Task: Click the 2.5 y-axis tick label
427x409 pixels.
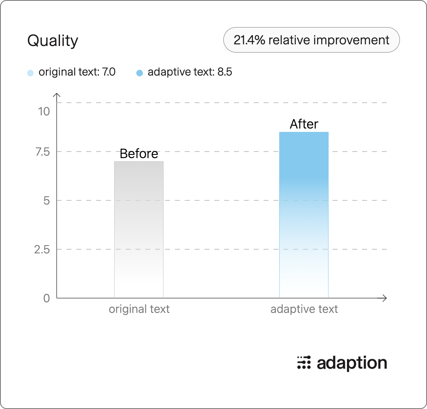Action: tap(42, 249)
